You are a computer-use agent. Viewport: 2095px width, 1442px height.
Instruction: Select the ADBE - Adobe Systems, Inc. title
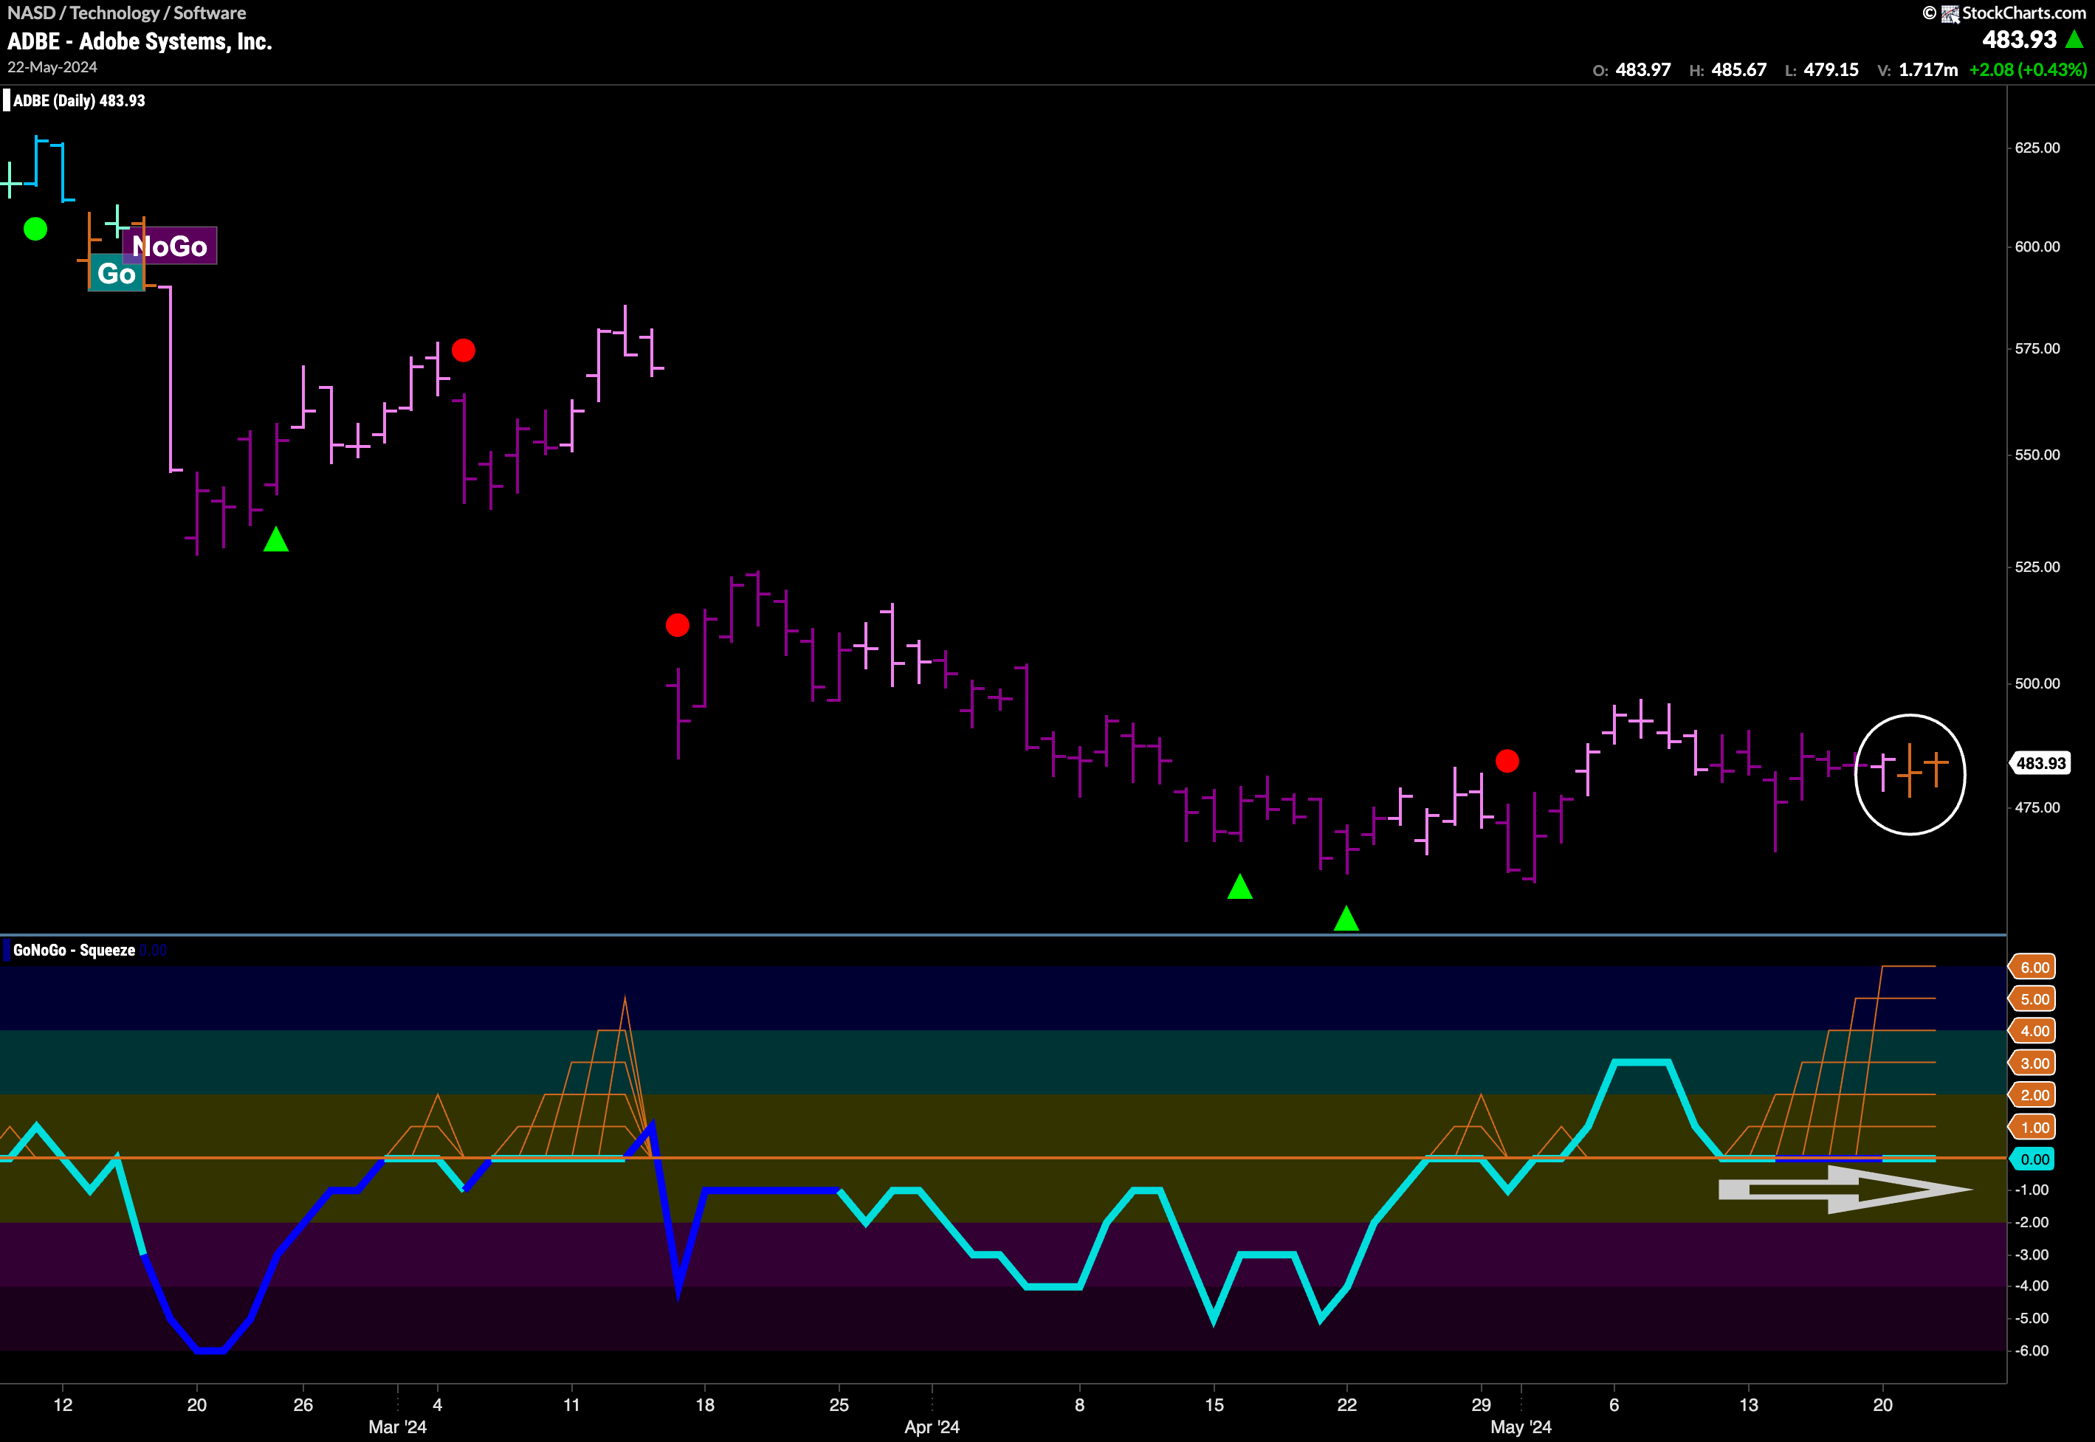pos(140,41)
